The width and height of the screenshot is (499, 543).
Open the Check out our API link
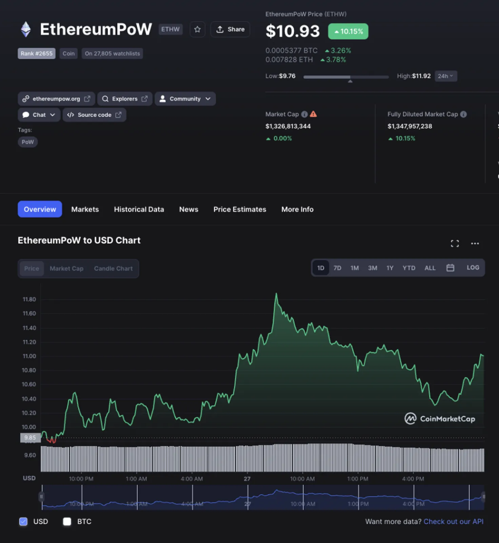point(454,521)
